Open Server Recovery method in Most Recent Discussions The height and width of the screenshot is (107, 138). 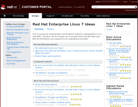coord(46,85)
